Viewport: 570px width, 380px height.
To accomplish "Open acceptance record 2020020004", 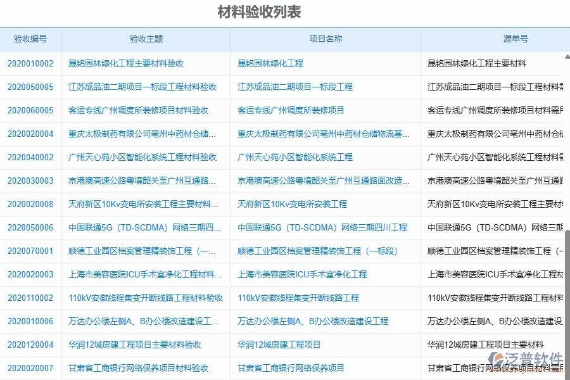I will 30,134.
